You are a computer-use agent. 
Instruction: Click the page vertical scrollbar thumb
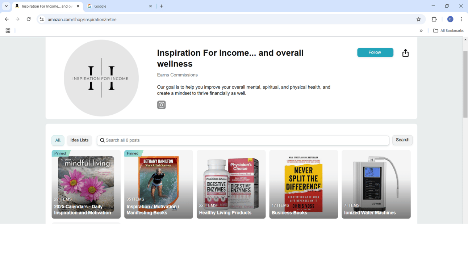pos(465,84)
